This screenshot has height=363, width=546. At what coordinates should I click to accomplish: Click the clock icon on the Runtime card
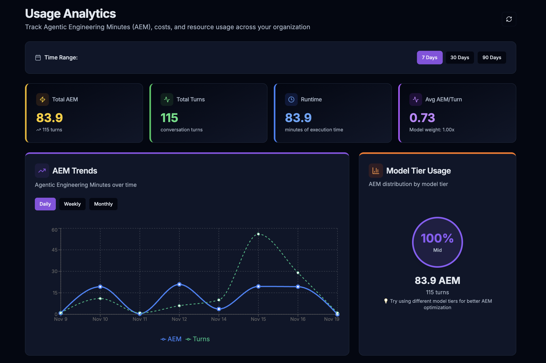(x=291, y=100)
